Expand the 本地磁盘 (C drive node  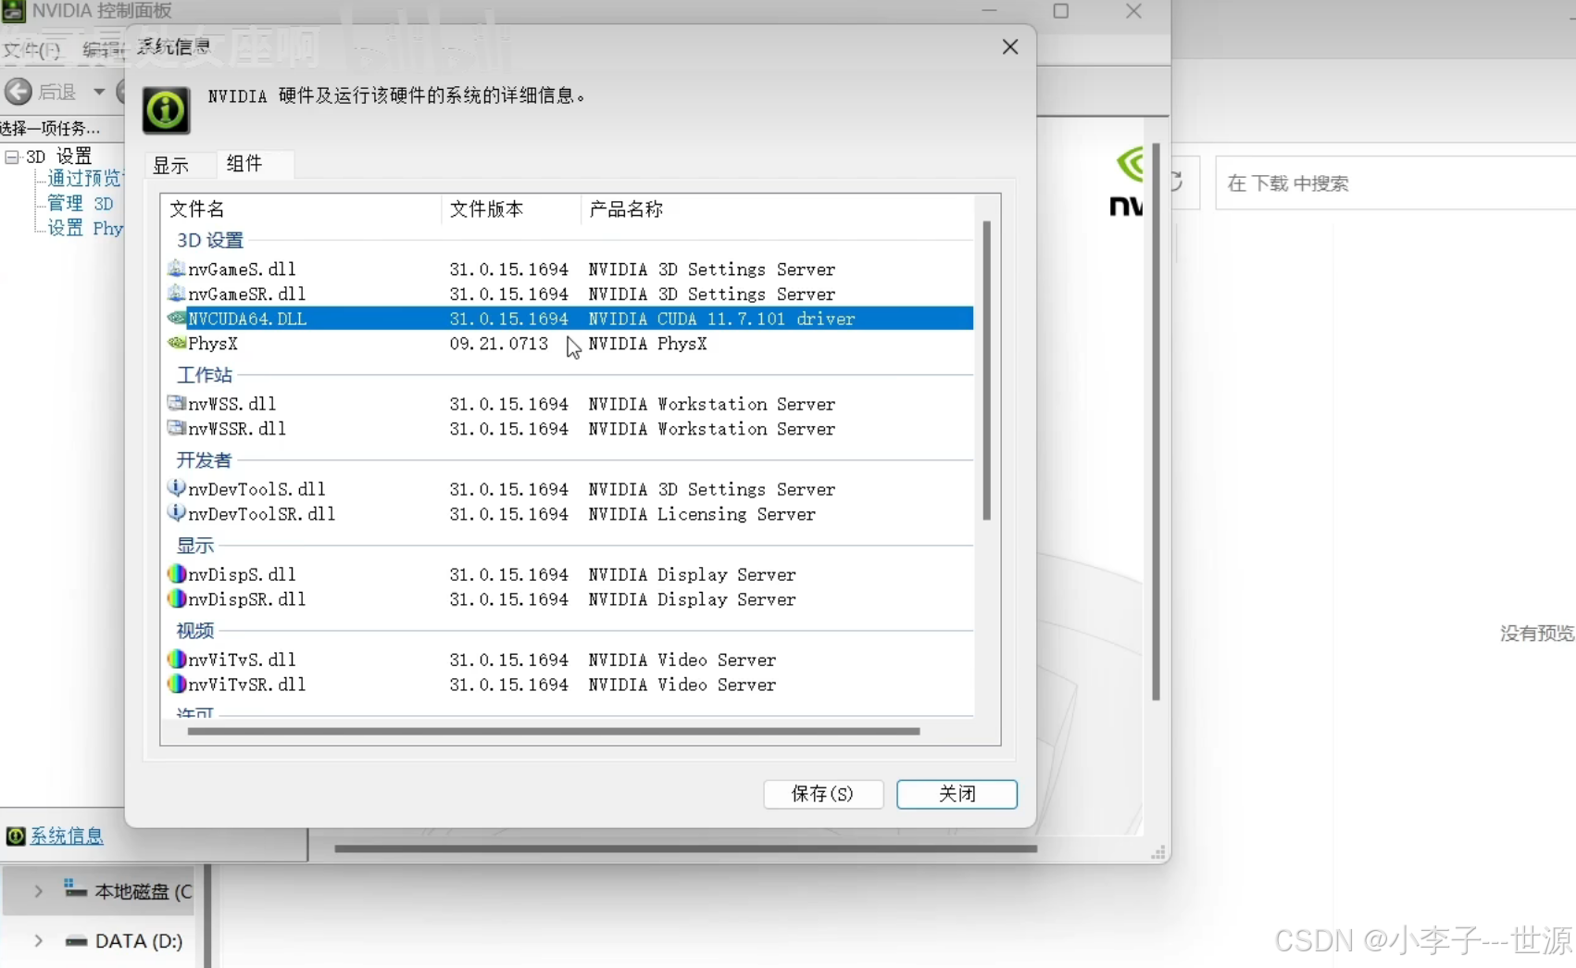(38, 891)
